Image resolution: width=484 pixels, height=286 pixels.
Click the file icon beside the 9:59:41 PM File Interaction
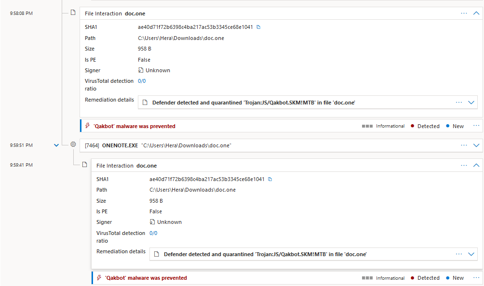click(x=84, y=165)
